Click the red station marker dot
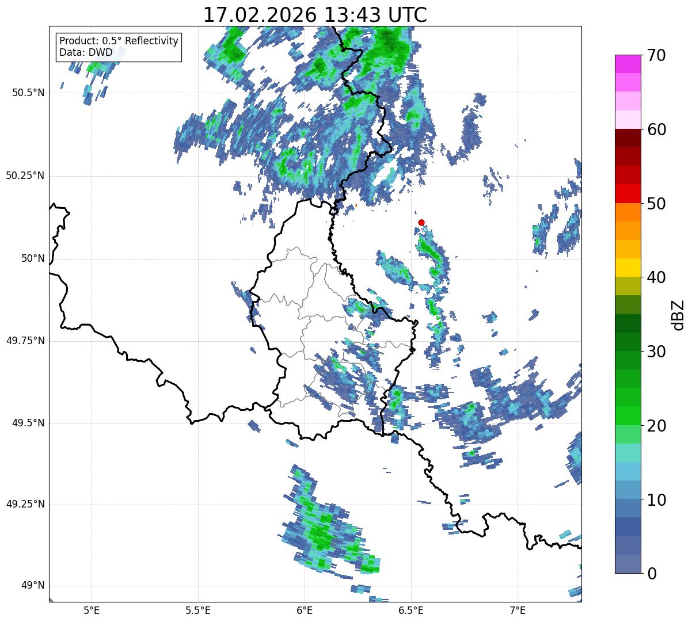Screen dimensions: 692x622 [421, 222]
